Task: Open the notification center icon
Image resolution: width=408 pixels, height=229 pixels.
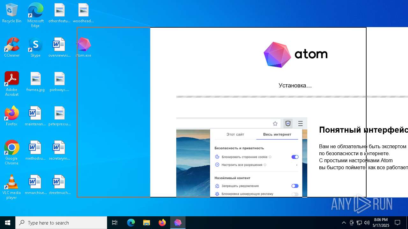Action: (x=397, y=223)
